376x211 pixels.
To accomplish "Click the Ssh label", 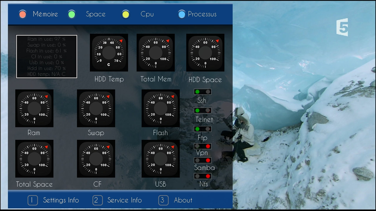I will click(202, 101).
